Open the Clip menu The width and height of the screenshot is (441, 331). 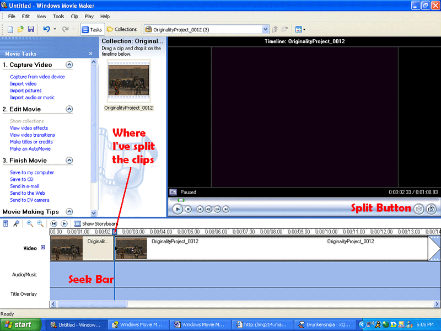[x=74, y=17]
